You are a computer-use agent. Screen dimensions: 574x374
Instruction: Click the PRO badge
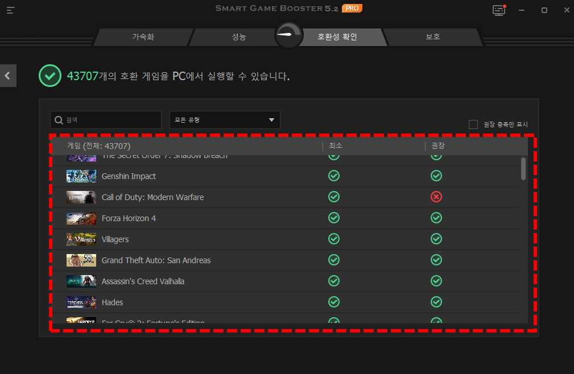click(352, 9)
